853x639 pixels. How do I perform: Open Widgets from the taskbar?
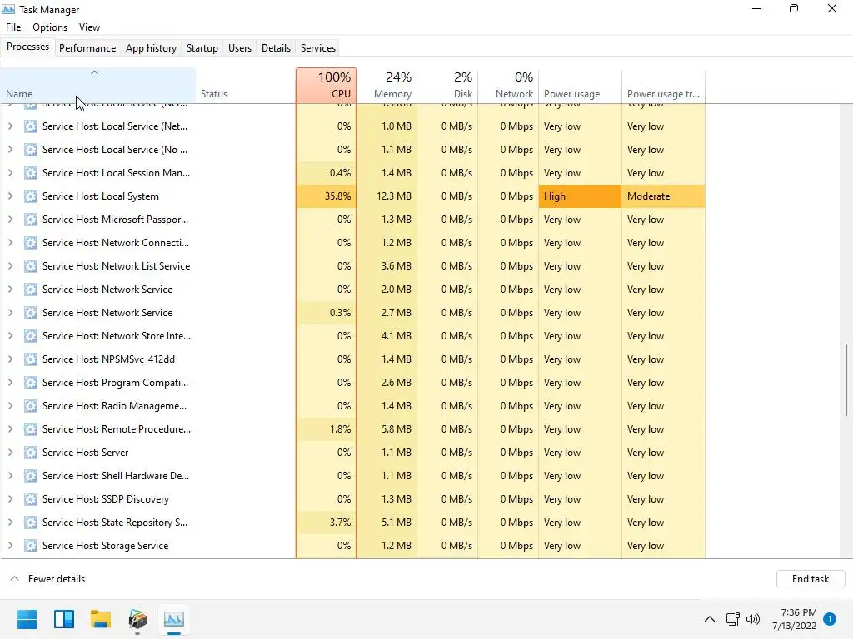64,619
